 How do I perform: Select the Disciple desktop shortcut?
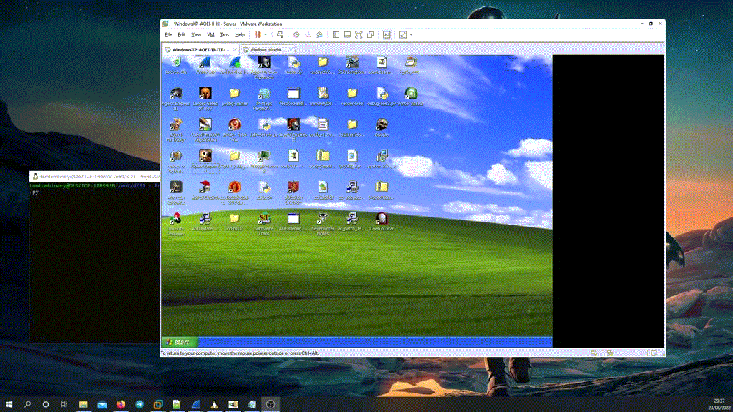382,128
